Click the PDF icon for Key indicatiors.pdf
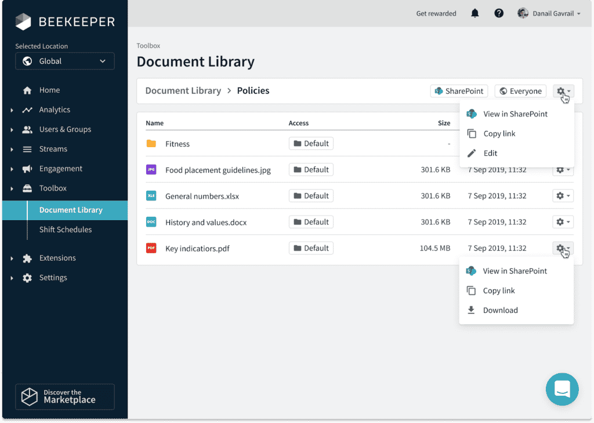This screenshot has width=594, height=423. [x=151, y=248]
